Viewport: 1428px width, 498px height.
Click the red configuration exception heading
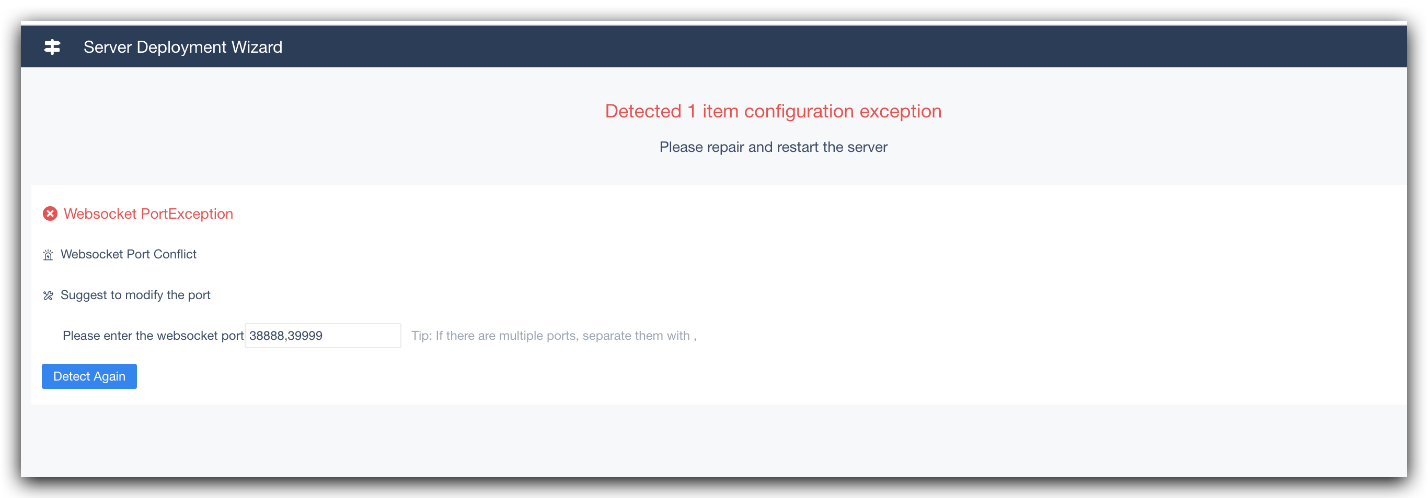click(x=773, y=111)
